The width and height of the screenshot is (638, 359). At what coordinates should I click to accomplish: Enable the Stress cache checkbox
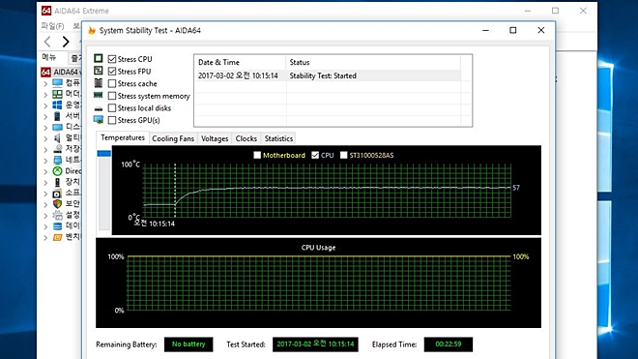coord(112,83)
